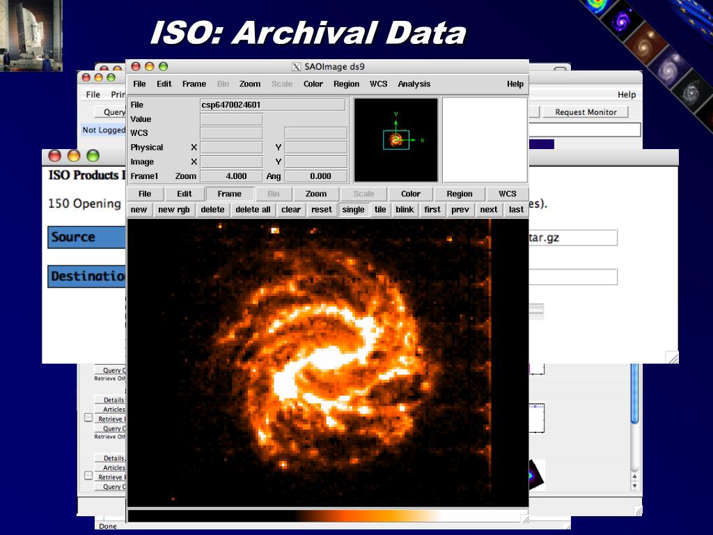The width and height of the screenshot is (713, 535).
Task: Click the scroll-down arrow of the archive list
Action: coord(634,485)
